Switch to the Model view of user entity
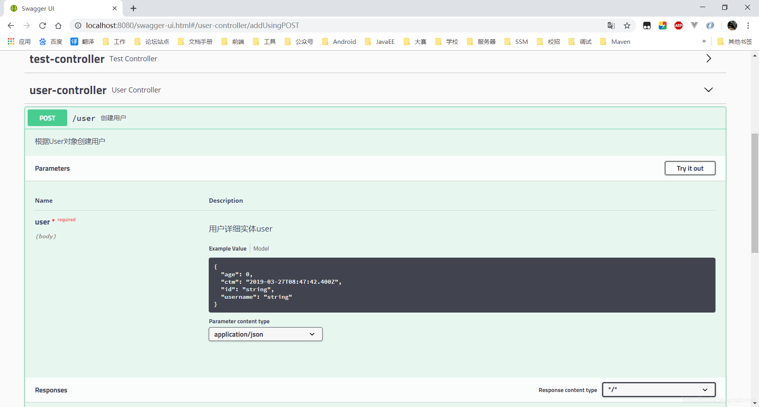This screenshot has height=407, width=759. pos(261,249)
